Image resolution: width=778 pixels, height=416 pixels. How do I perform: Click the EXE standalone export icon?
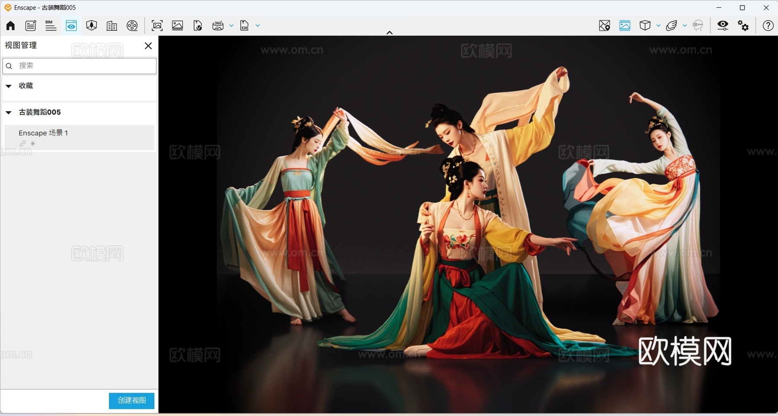click(x=245, y=26)
